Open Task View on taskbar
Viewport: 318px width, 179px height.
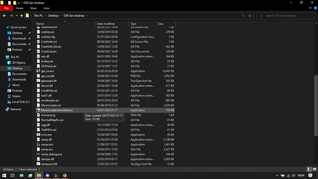12,176
